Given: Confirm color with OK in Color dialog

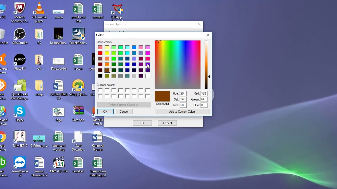Looking at the screenshot, I should click(105, 112).
